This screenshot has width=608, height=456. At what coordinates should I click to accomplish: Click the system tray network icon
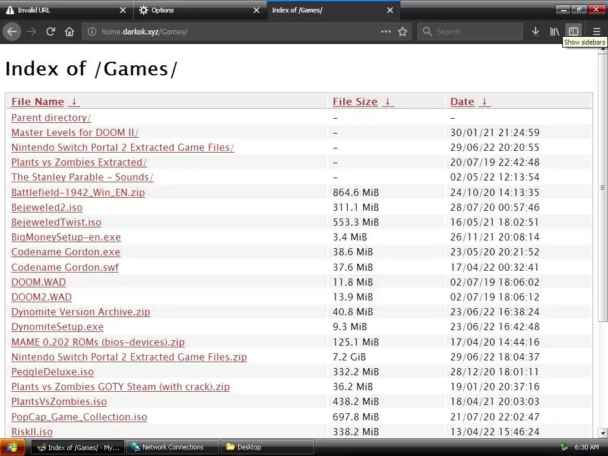tap(564, 447)
